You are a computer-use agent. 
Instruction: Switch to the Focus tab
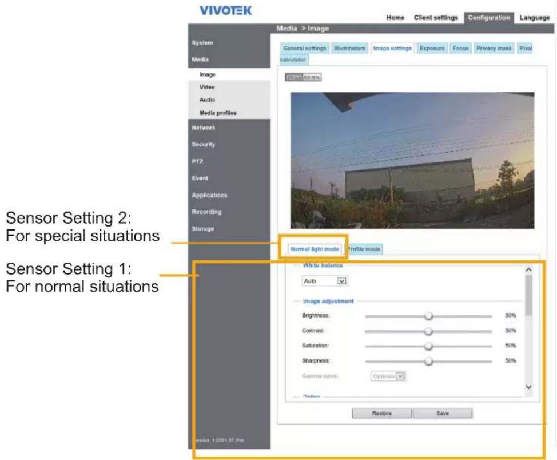(460, 48)
